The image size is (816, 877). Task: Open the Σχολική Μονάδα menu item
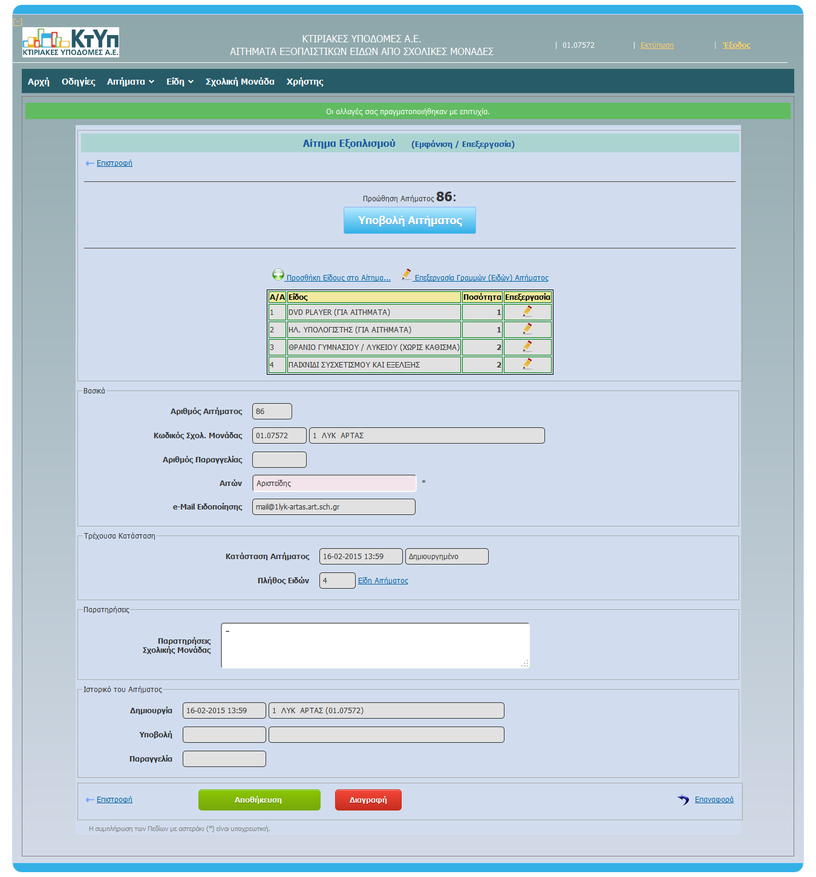pyautogui.click(x=240, y=82)
